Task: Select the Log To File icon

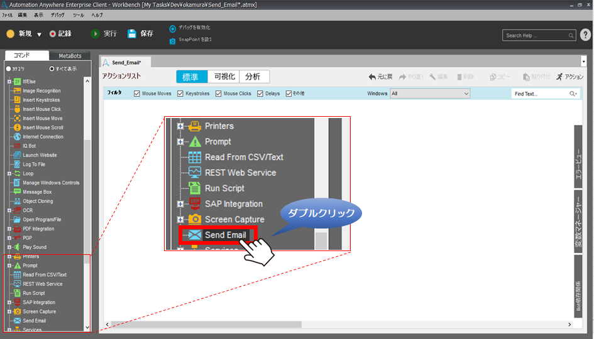Action: pyautogui.click(x=17, y=164)
